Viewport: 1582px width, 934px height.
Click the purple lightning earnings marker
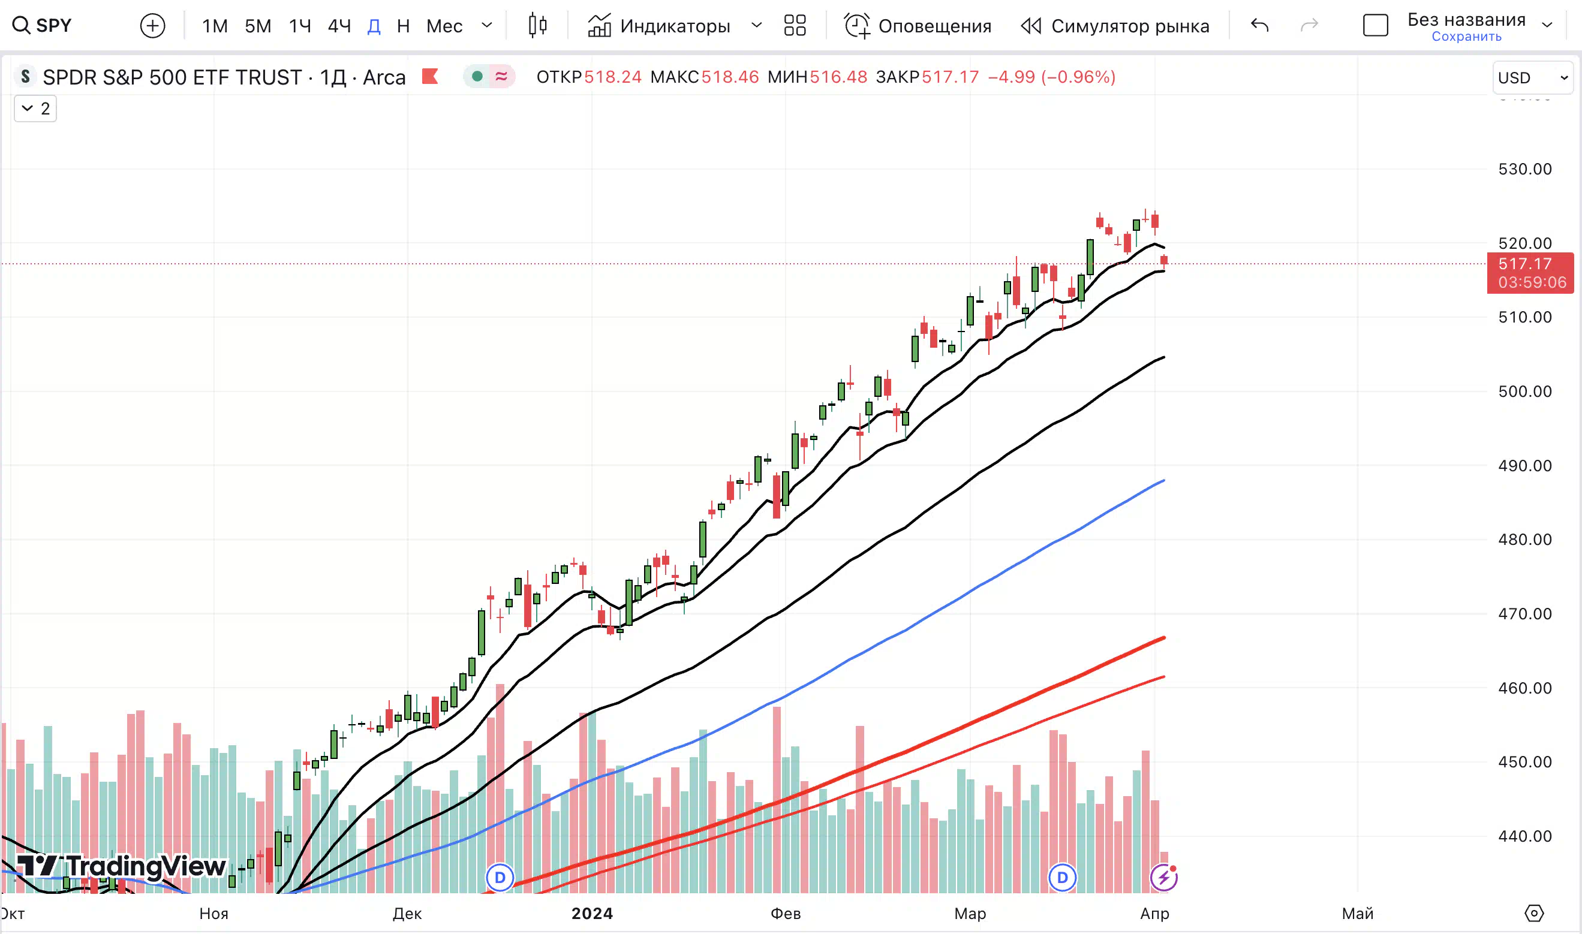1163,878
